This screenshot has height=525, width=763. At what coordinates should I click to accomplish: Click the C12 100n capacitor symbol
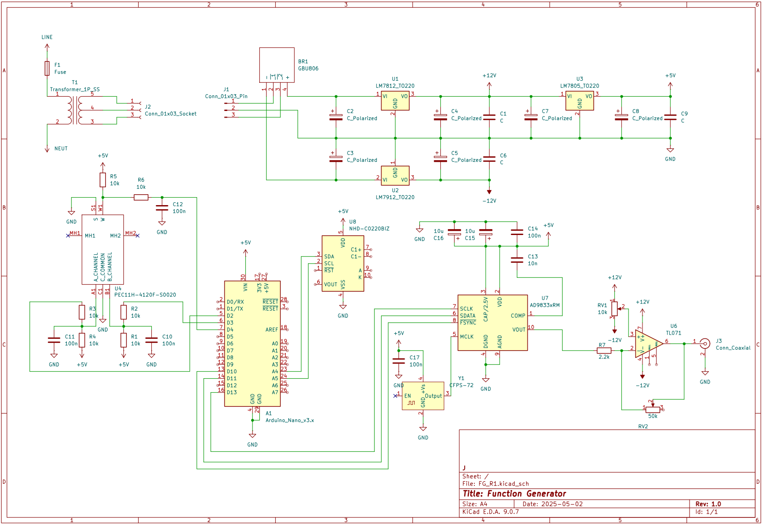click(162, 208)
